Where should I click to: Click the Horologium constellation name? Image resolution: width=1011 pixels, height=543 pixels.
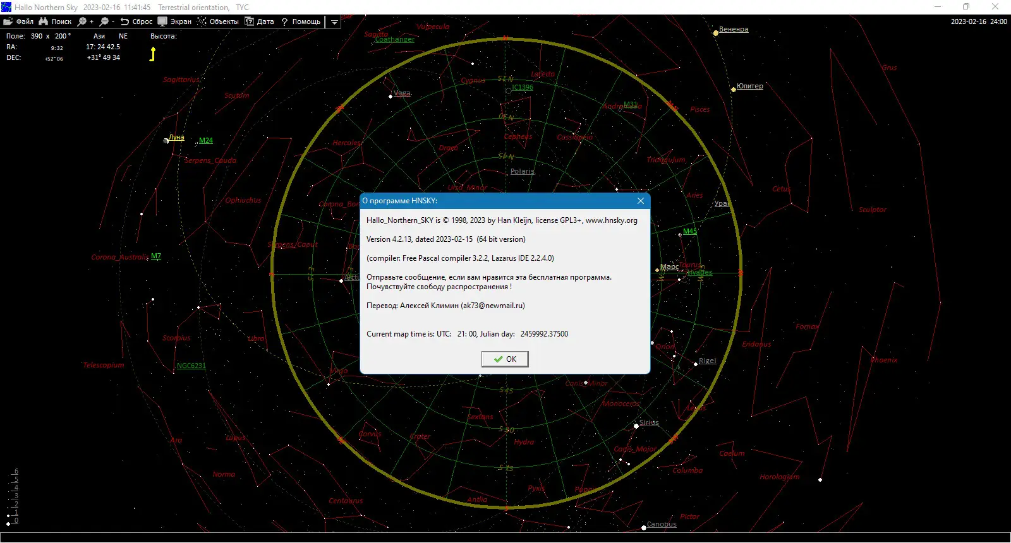pos(780,477)
